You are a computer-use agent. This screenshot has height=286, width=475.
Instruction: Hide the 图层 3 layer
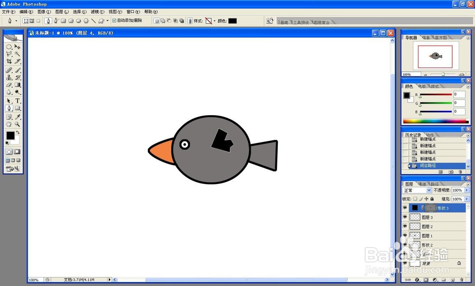[405, 217]
